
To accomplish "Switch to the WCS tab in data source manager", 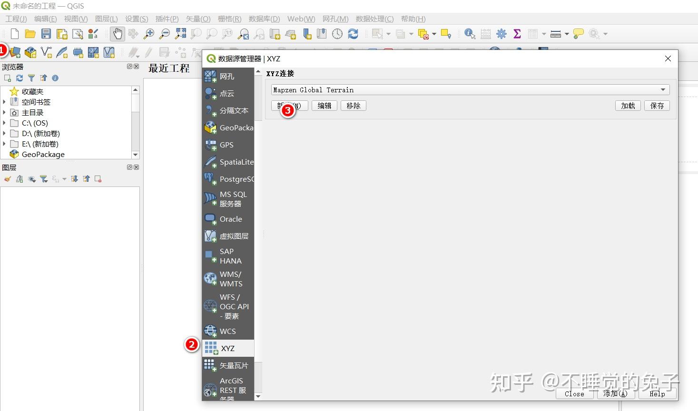I will pyautogui.click(x=228, y=331).
